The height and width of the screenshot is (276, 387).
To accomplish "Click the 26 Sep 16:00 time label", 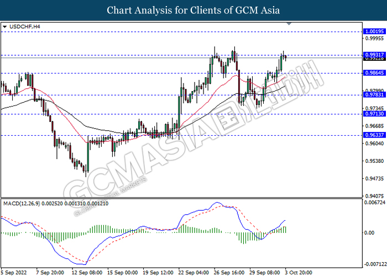I will [229, 273].
